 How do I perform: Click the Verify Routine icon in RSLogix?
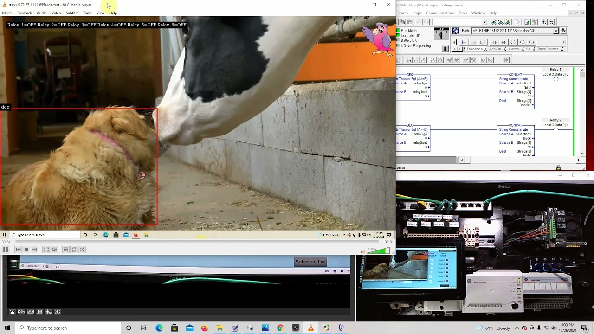(x=528, y=22)
